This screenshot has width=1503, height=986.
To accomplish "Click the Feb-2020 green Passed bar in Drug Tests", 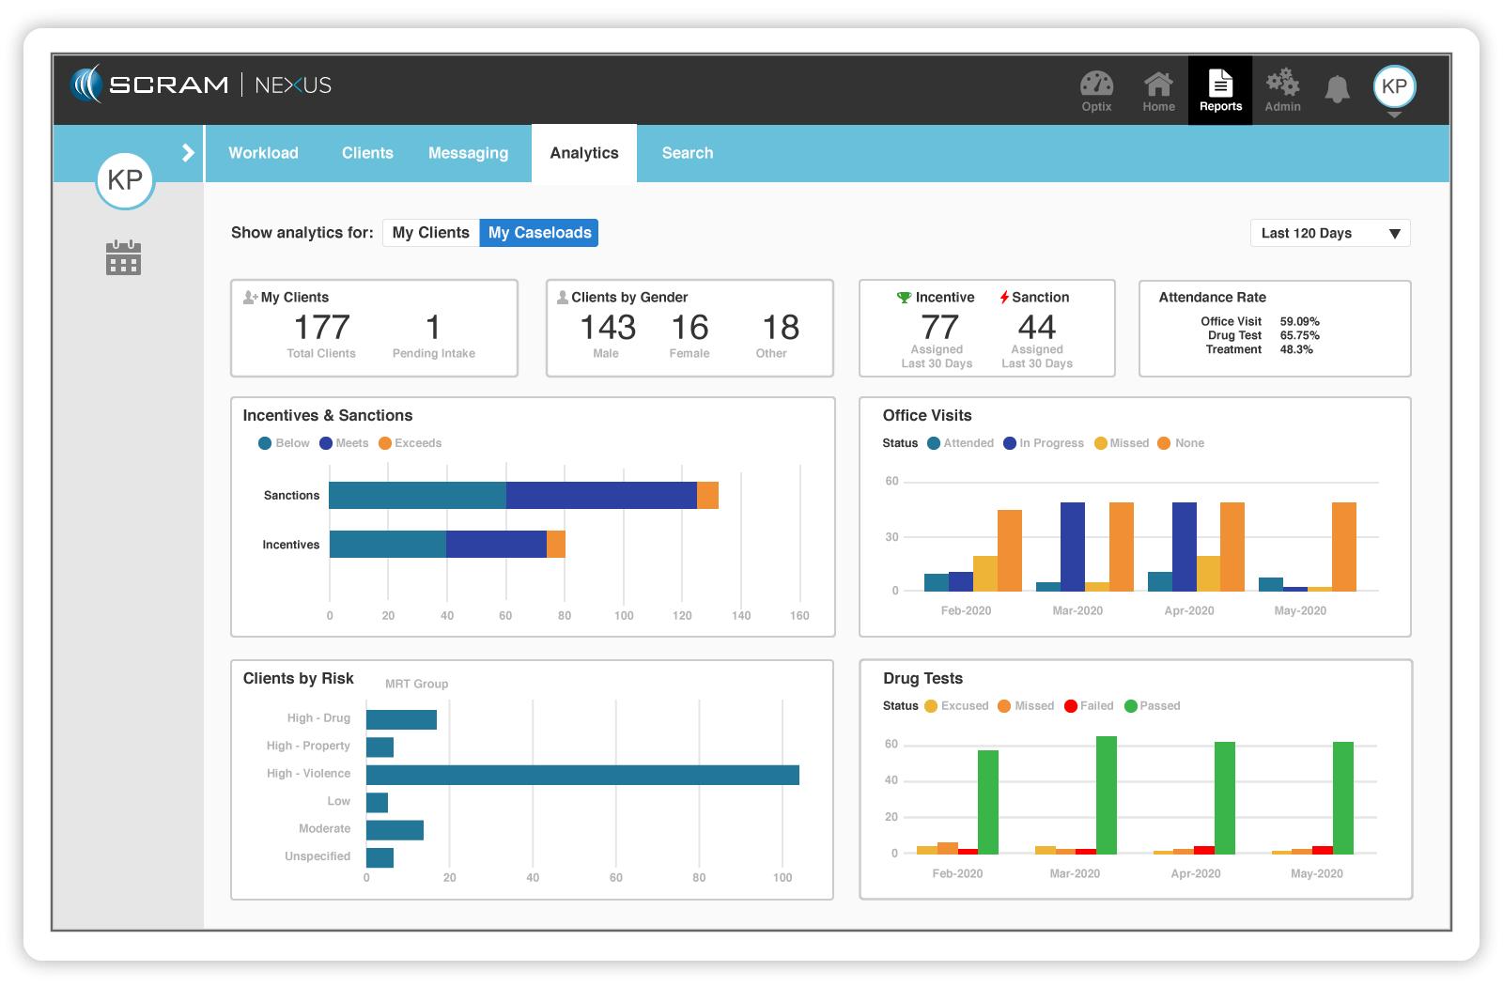I will pos(988,802).
